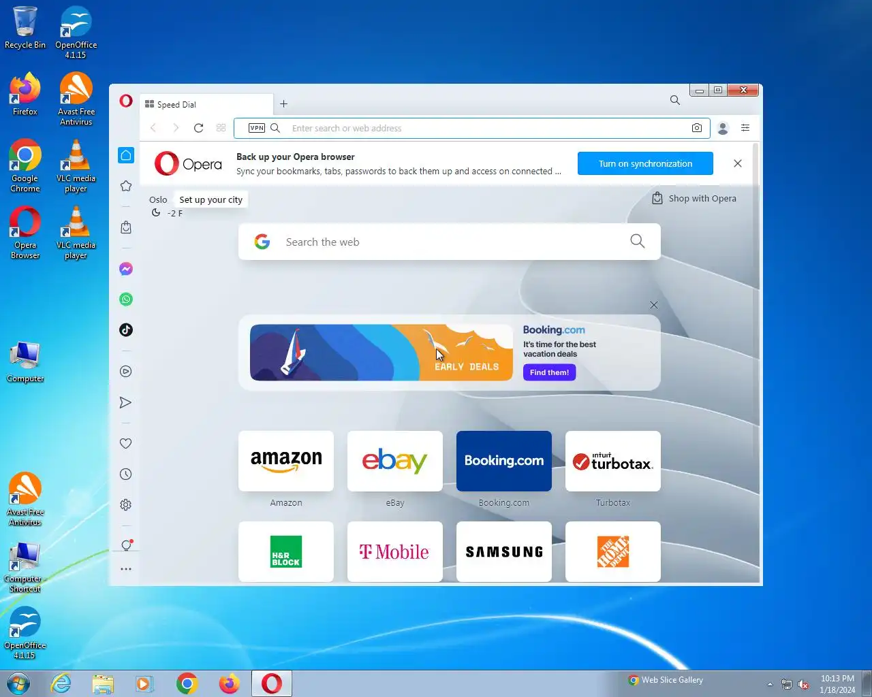Open the Player icon in sidebar
Screen dimensions: 872x697
click(126, 372)
